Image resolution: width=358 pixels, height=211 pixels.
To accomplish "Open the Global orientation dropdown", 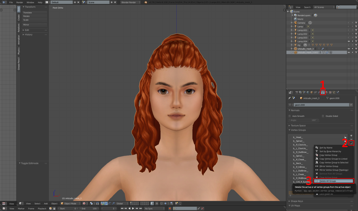I will (x=122, y=203).
